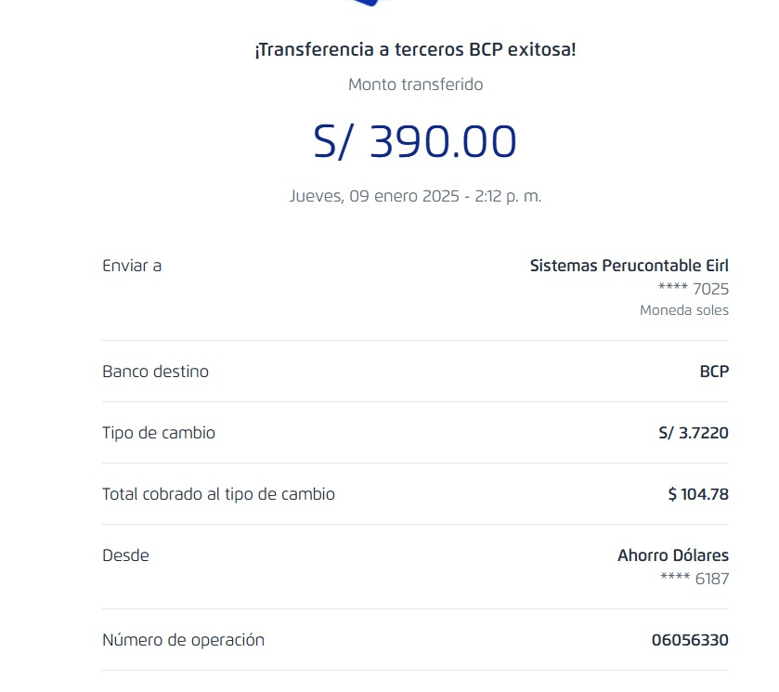This screenshot has width=779, height=692.
Task: Click the 'Desde' label
Action: pyautogui.click(x=125, y=555)
